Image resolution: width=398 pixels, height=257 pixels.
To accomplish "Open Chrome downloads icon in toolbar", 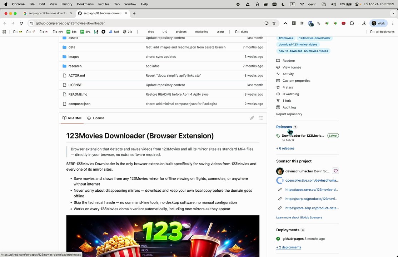I will [364, 23].
